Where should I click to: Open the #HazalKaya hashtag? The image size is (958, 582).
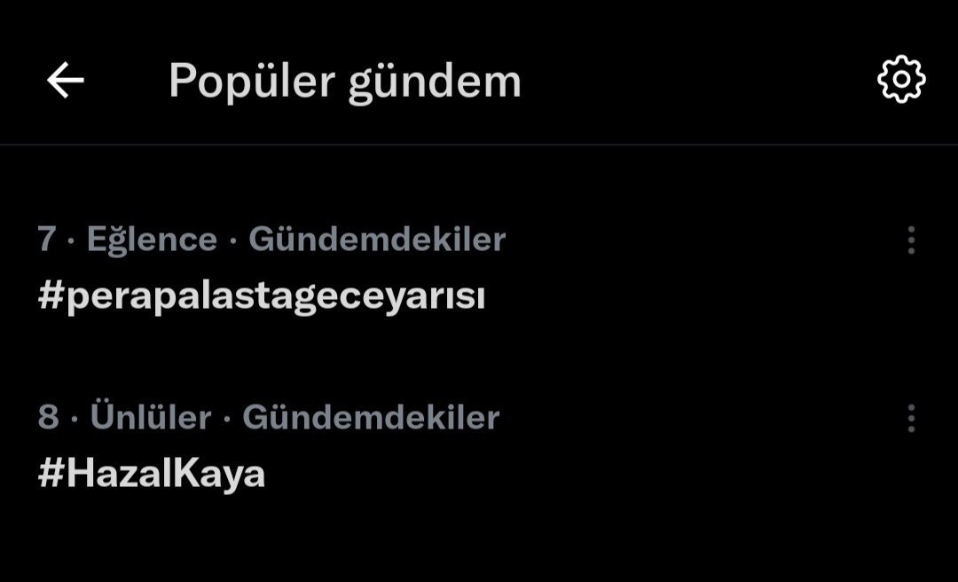coord(152,474)
